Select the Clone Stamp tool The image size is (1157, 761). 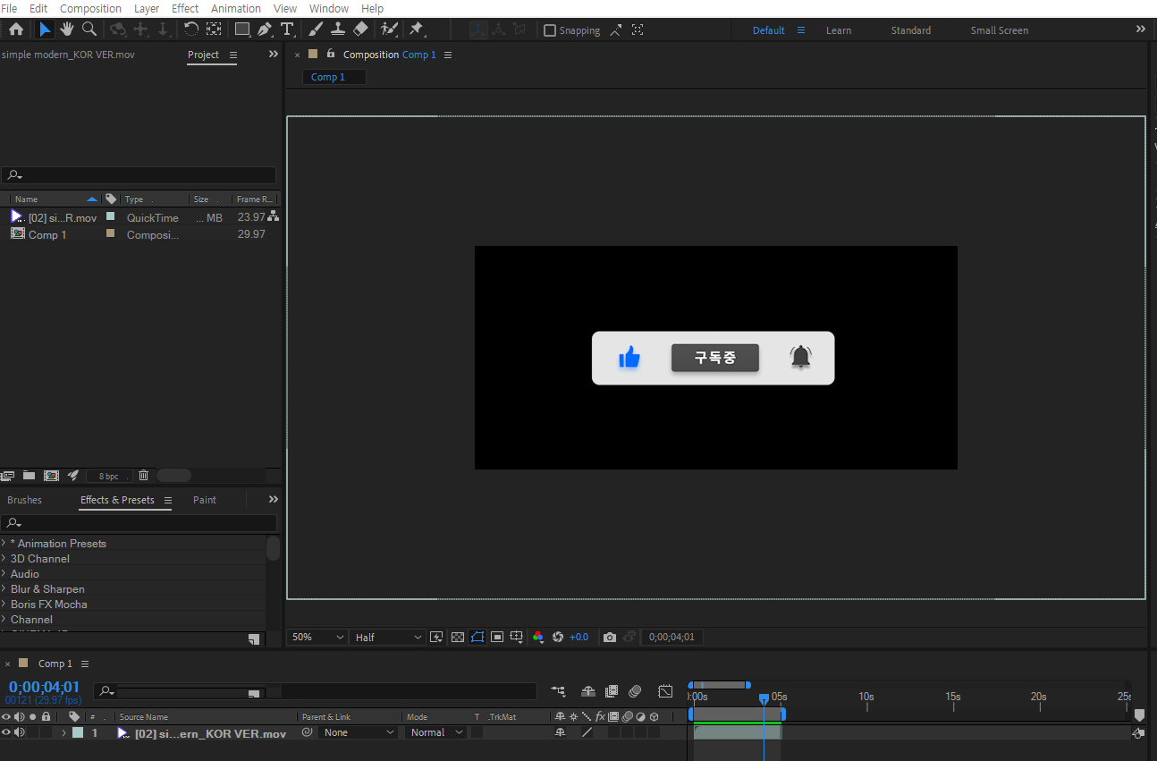(338, 30)
